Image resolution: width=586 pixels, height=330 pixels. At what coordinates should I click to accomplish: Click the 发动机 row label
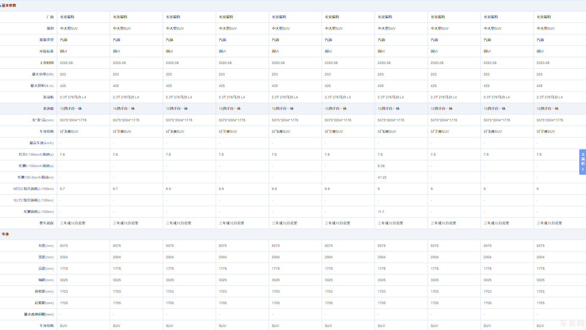point(48,97)
